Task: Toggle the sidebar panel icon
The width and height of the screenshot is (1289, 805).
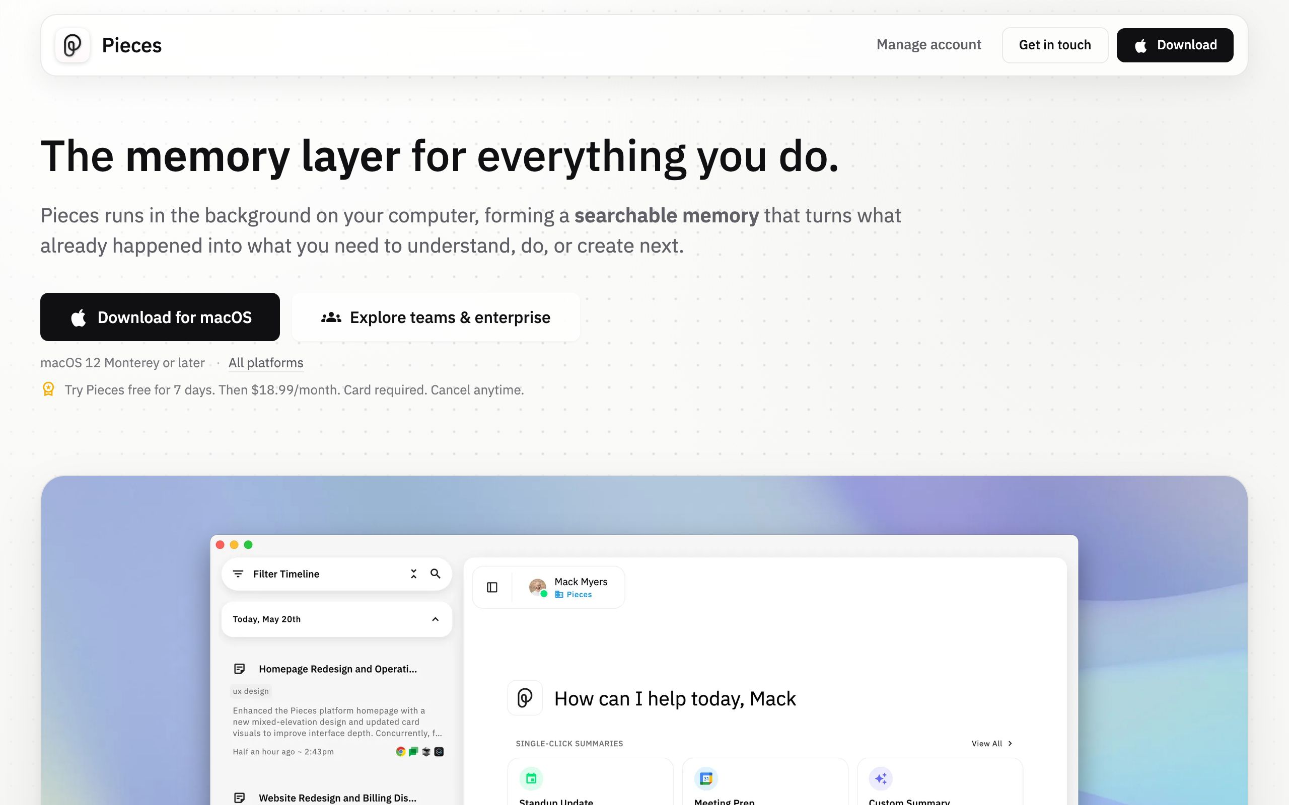Action: point(492,587)
